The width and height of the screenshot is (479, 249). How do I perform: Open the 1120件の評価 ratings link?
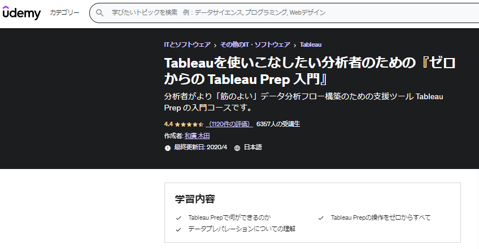229,124
